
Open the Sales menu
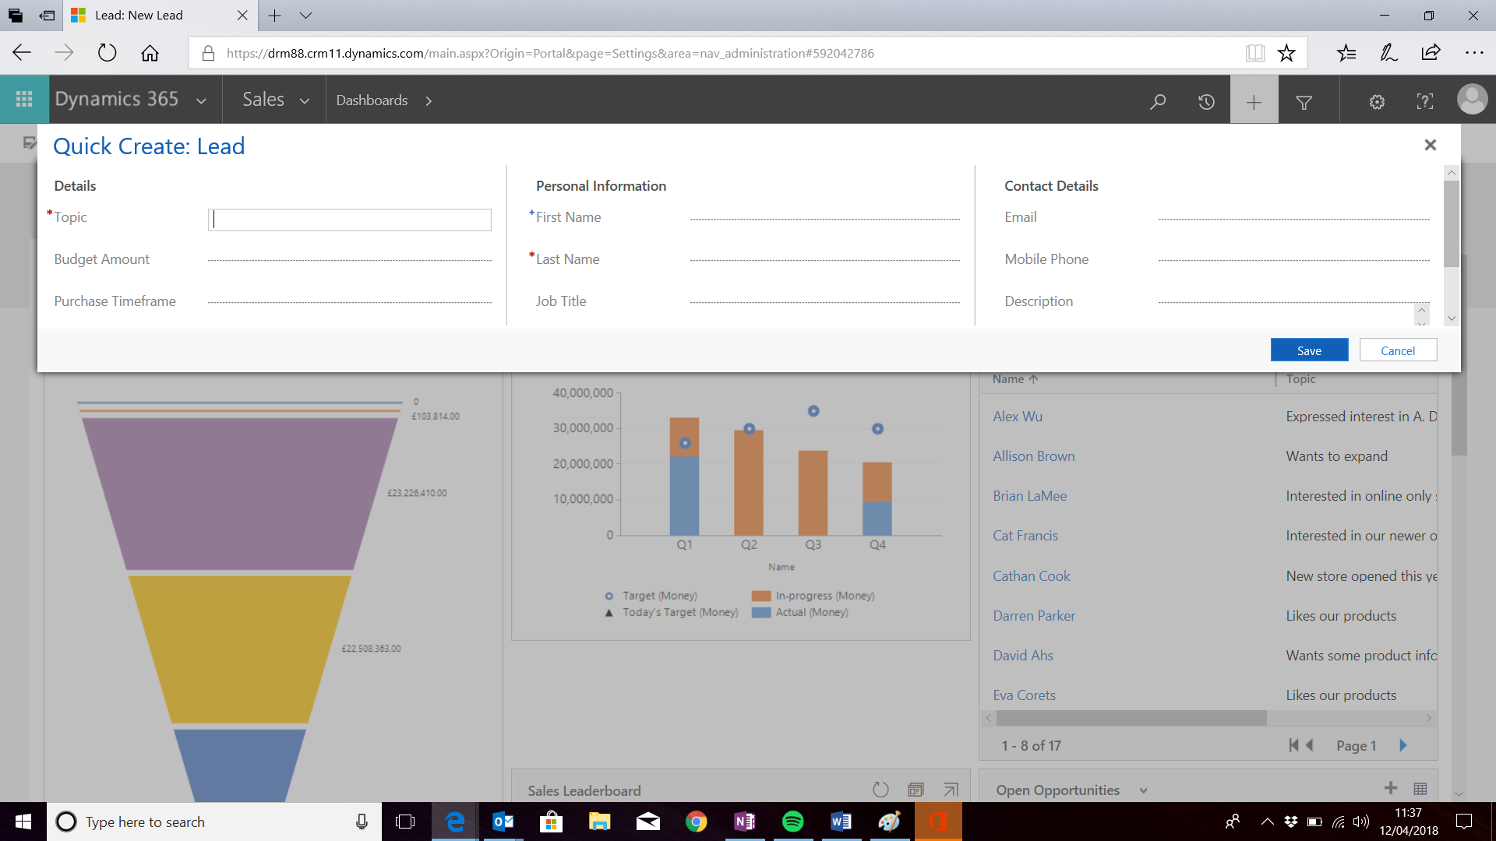point(263,100)
